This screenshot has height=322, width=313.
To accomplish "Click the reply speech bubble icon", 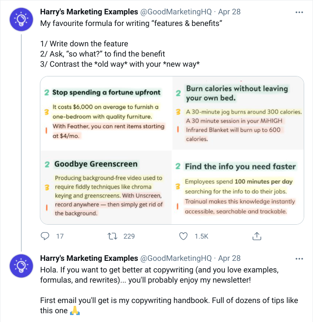I will (45, 236).
